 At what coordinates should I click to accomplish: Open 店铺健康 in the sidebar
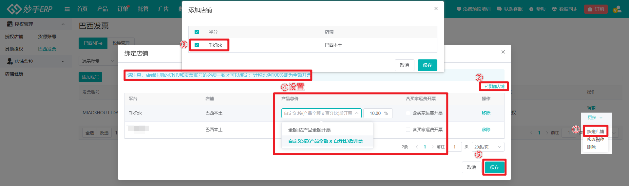pos(14,74)
